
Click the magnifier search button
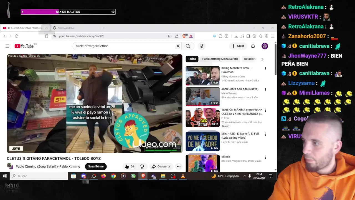coord(188,46)
